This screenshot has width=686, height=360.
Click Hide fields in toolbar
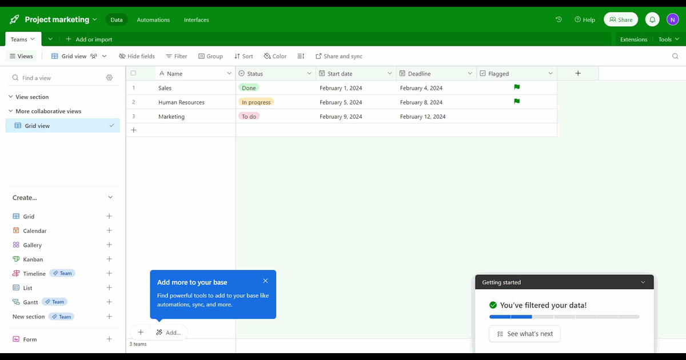(137, 56)
